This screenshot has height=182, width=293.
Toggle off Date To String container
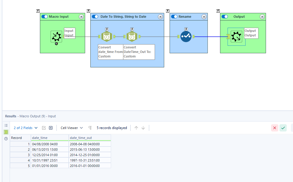pos(95,17)
